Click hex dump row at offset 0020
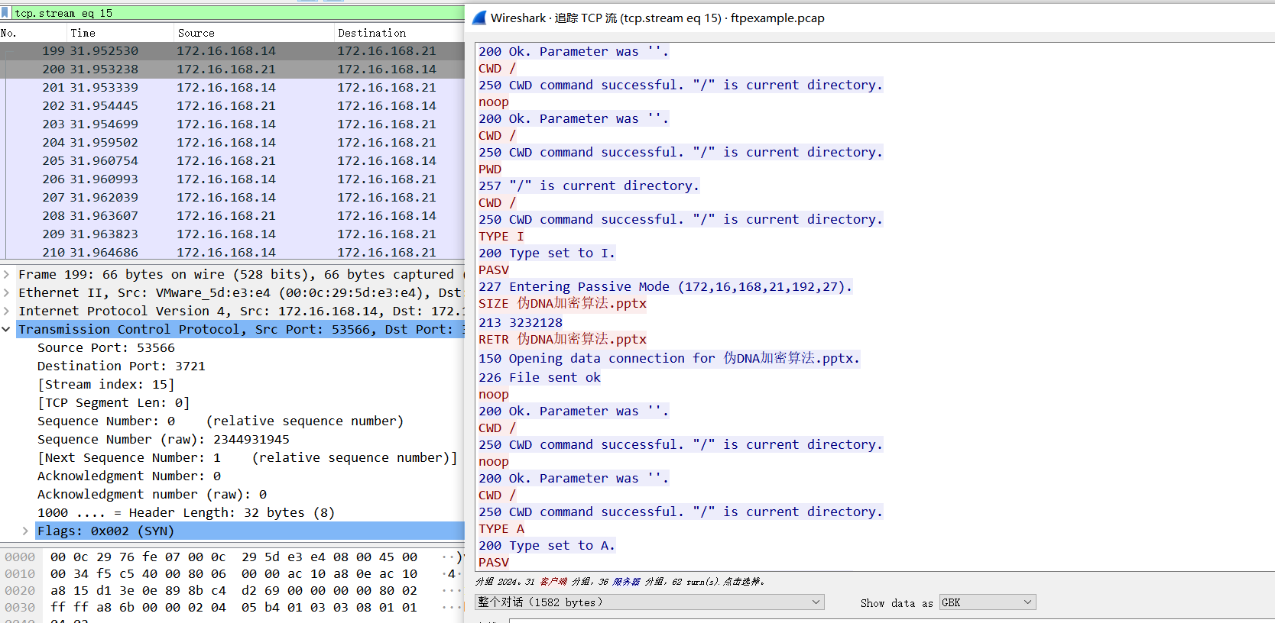The width and height of the screenshot is (1275, 623). (x=232, y=590)
